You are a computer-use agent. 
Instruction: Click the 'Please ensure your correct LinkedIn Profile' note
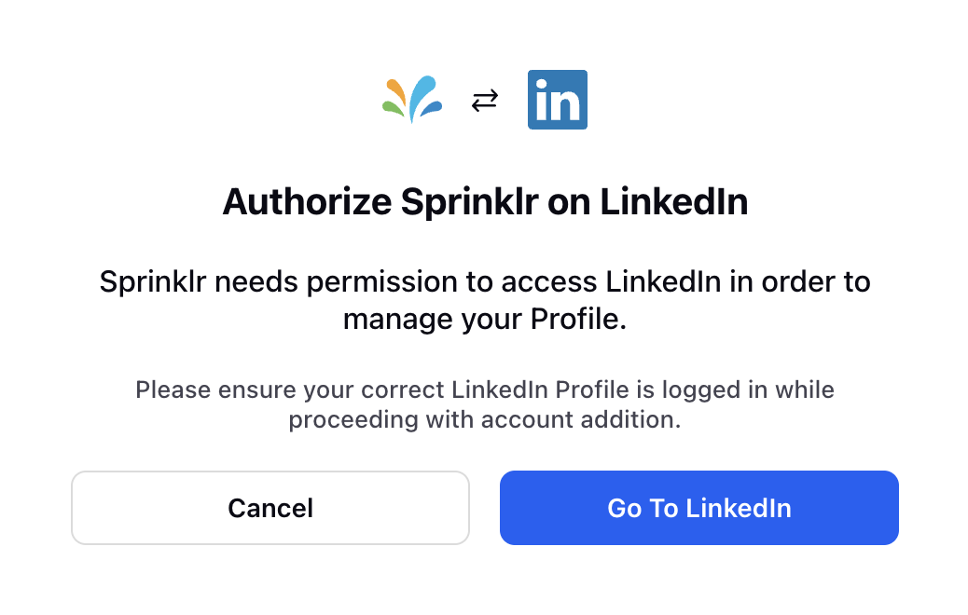point(485,404)
